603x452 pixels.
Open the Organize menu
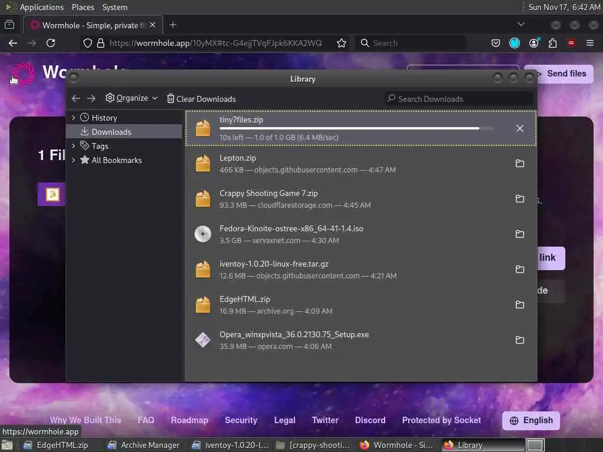[x=131, y=98]
